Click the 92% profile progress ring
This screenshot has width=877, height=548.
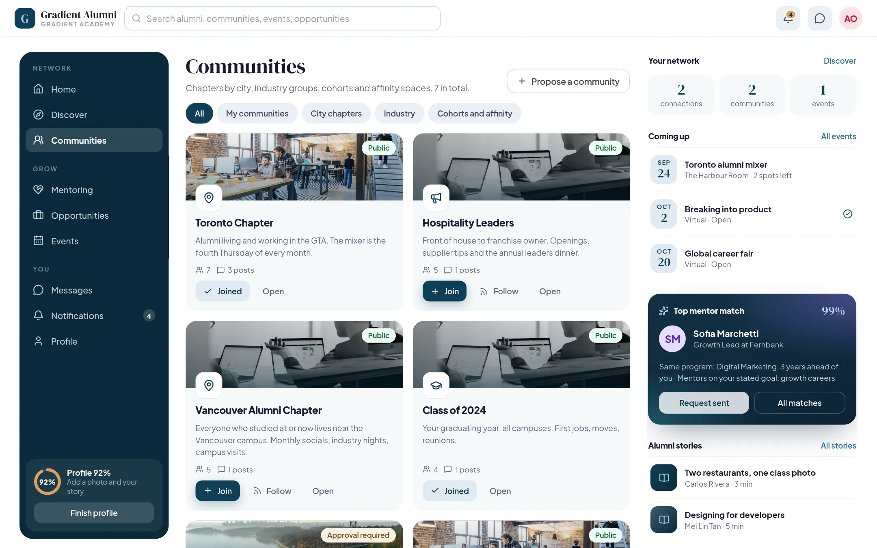(x=48, y=482)
